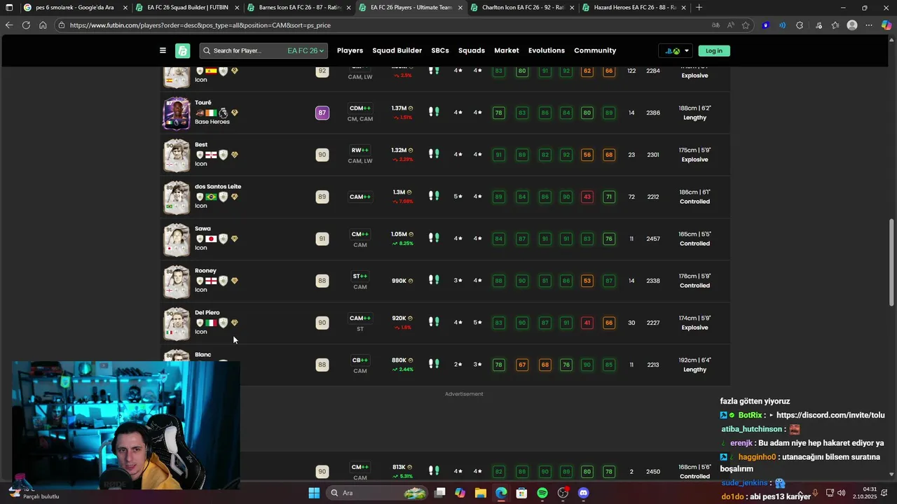
Task: Open Microsoft Edge from the taskbar
Action: pos(501,493)
